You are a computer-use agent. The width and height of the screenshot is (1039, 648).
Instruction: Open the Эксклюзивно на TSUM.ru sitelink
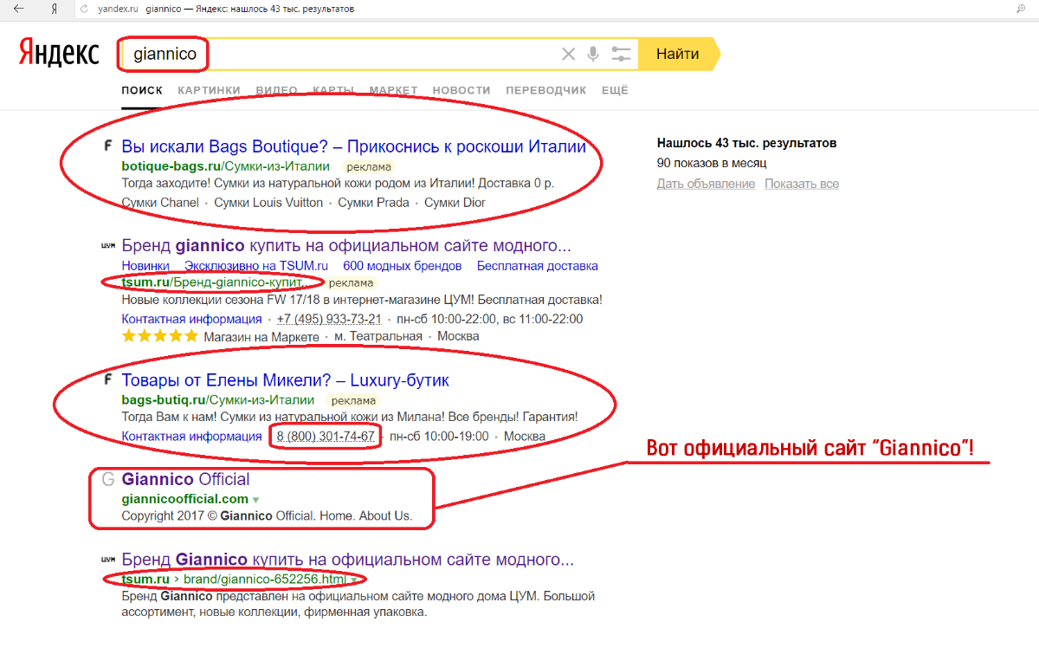tap(256, 266)
